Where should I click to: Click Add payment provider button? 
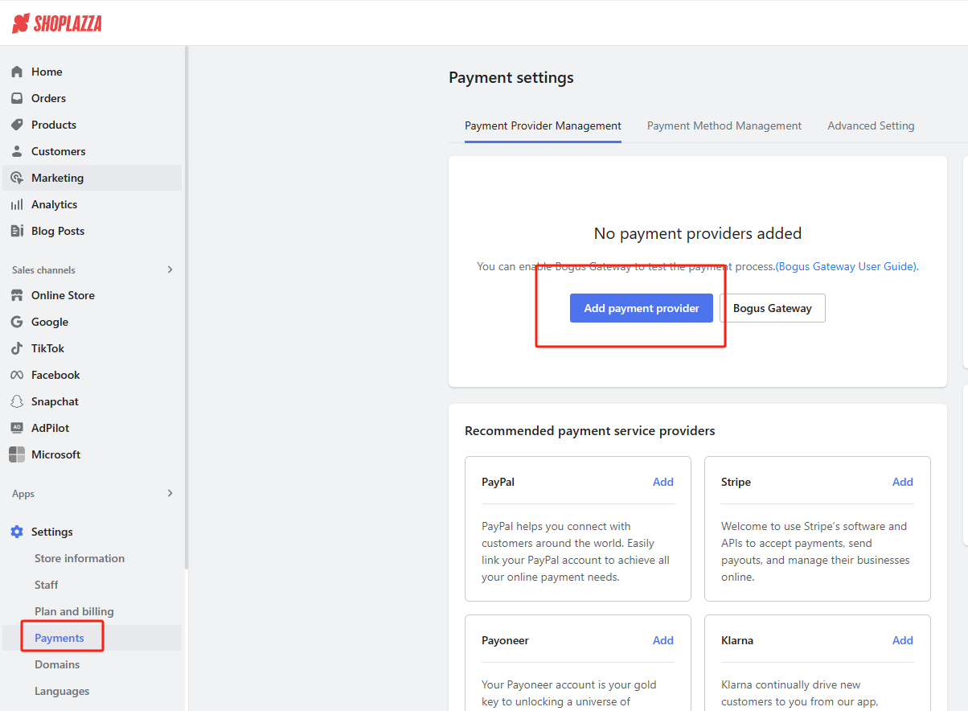pos(642,308)
